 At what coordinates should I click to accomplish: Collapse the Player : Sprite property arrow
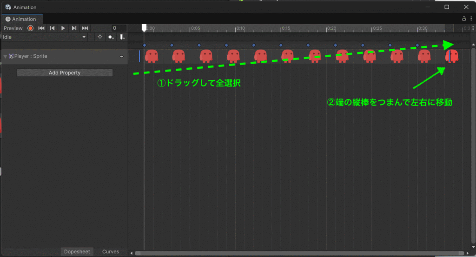click(x=5, y=57)
